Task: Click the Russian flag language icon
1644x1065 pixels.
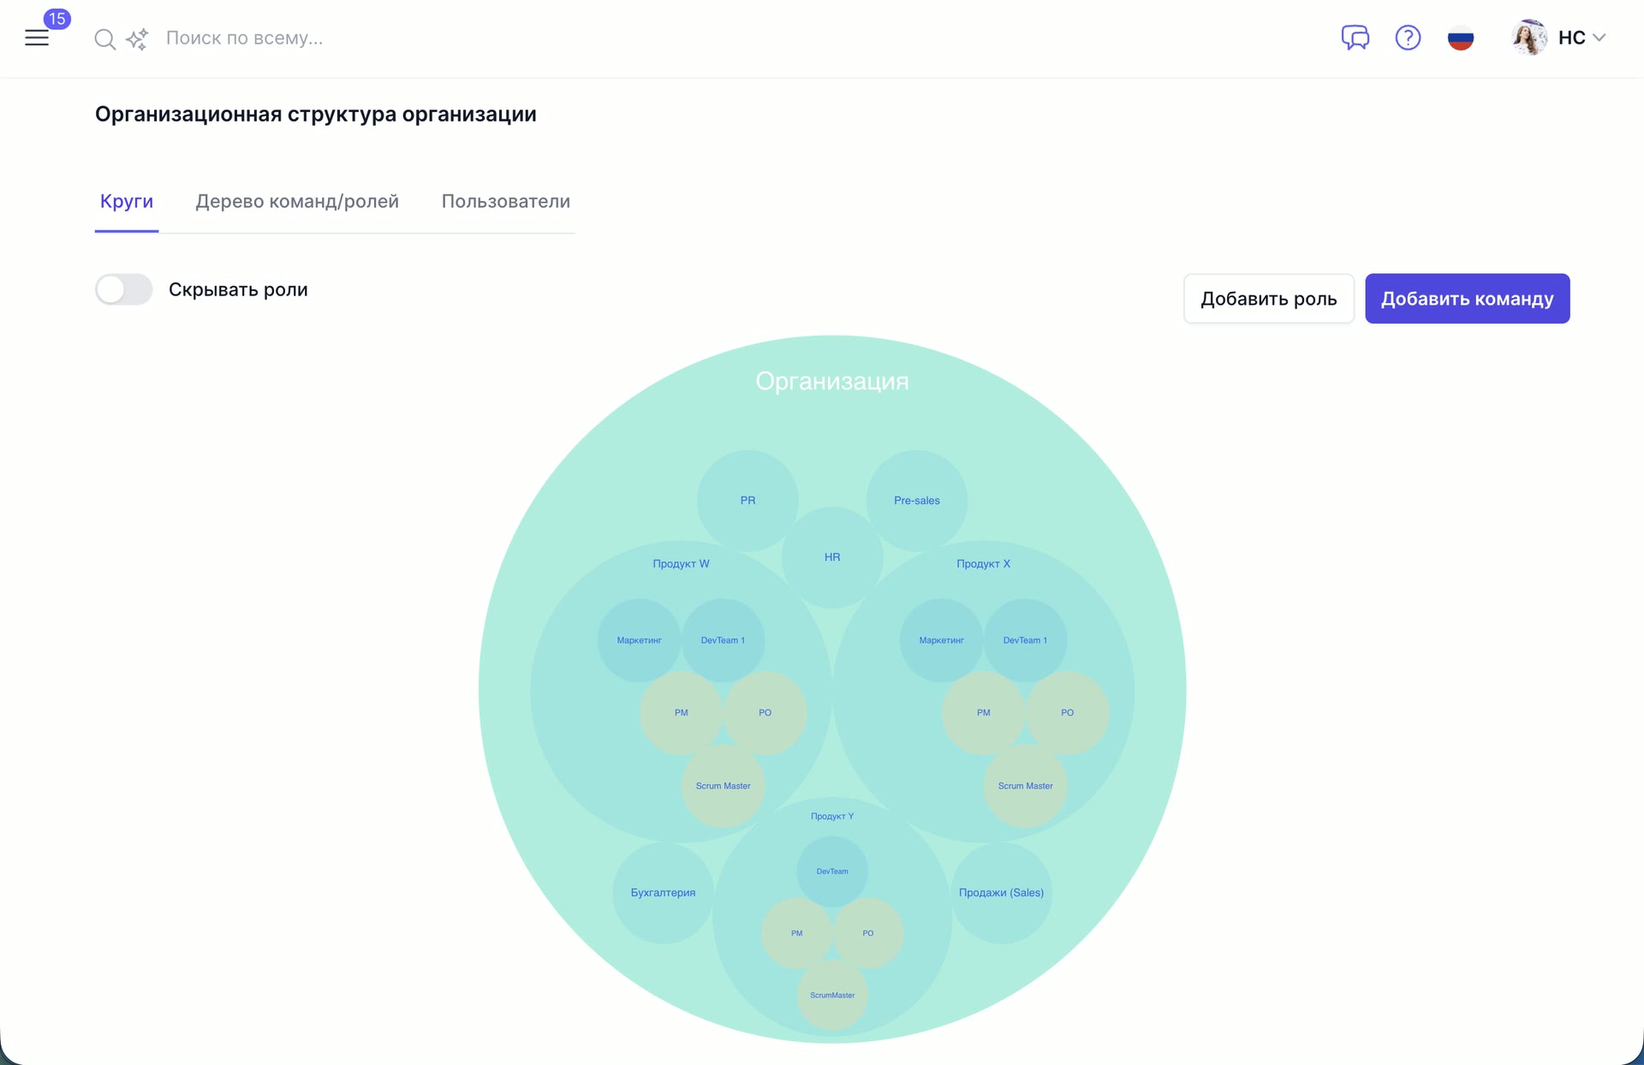Action: coord(1462,38)
